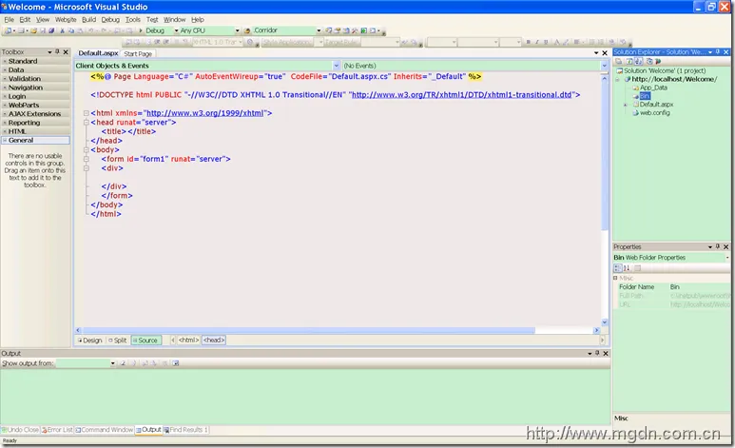Click the Categorized icon in Properties panel

(x=618, y=268)
